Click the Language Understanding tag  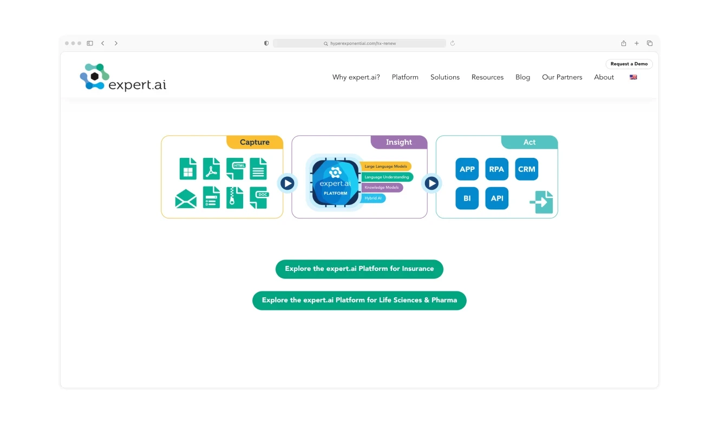click(387, 177)
